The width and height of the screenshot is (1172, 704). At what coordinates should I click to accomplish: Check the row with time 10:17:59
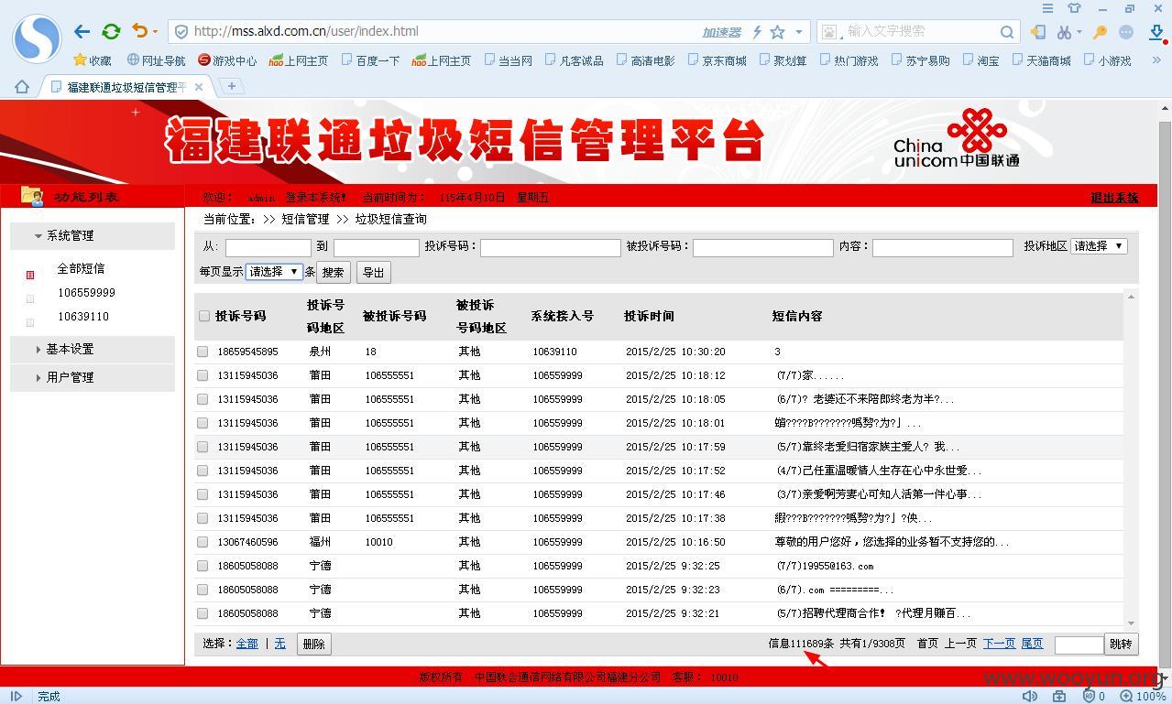pyautogui.click(x=203, y=447)
